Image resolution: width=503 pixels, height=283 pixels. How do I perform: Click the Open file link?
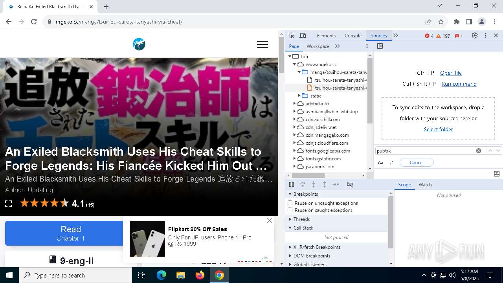pyautogui.click(x=451, y=73)
